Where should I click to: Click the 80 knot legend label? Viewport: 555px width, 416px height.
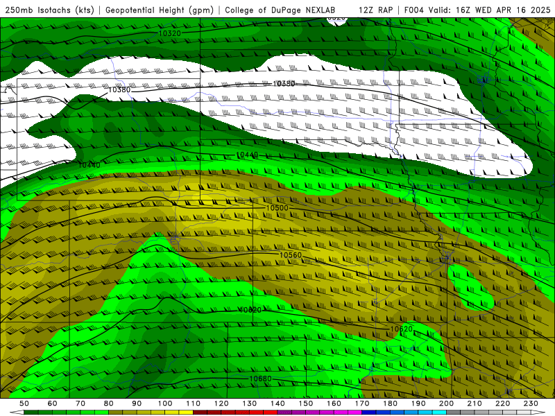tap(109, 404)
